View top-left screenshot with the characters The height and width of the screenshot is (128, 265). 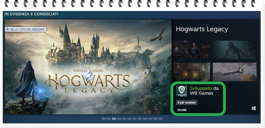(x=191, y=50)
